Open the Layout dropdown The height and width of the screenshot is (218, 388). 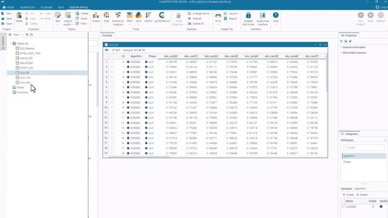pos(232,13)
